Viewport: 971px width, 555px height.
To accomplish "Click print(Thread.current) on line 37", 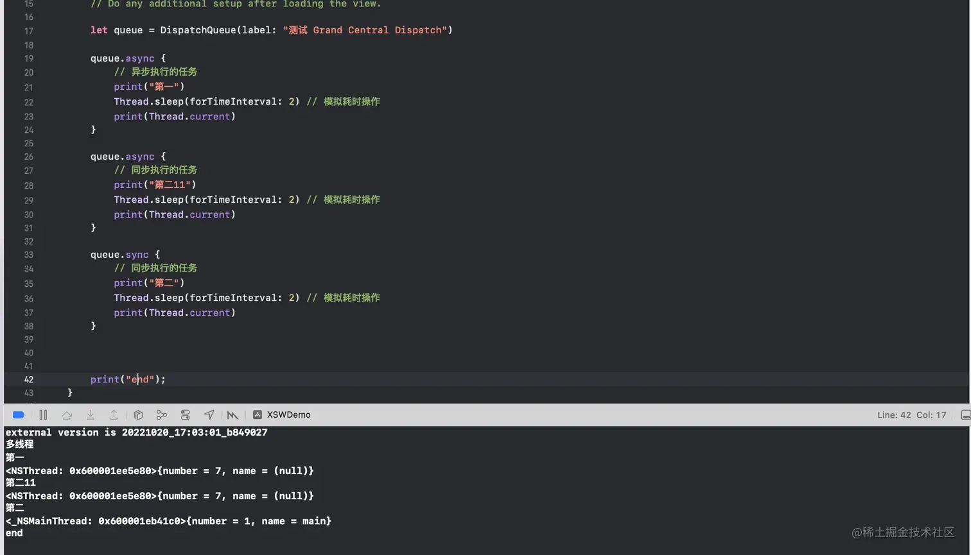I will [x=175, y=313].
